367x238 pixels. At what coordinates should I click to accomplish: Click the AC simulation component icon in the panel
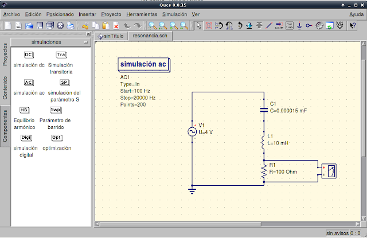[x=29, y=83]
